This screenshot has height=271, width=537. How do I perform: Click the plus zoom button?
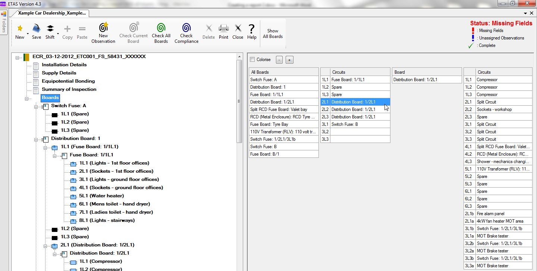(290, 60)
